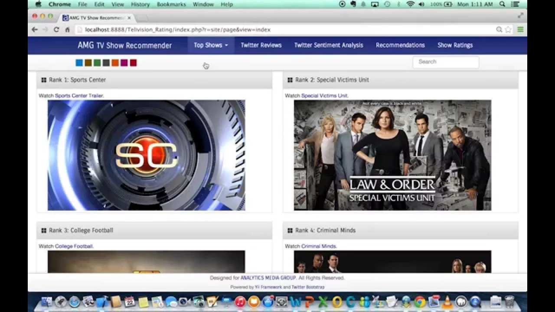
Task: Click the battery status icon
Action: click(x=448, y=4)
